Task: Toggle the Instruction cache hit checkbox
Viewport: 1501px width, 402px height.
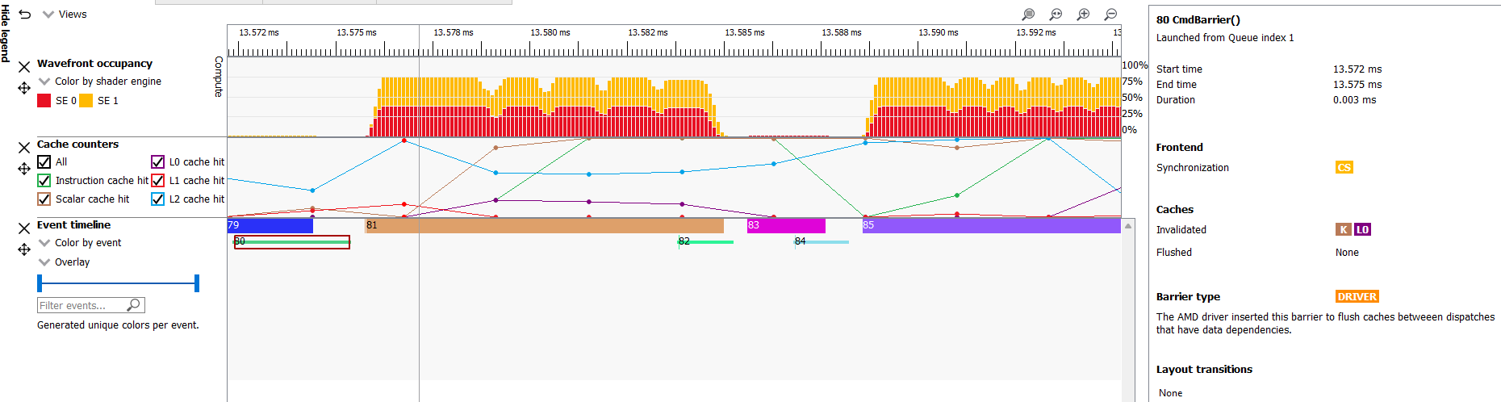Action: coord(44,181)
